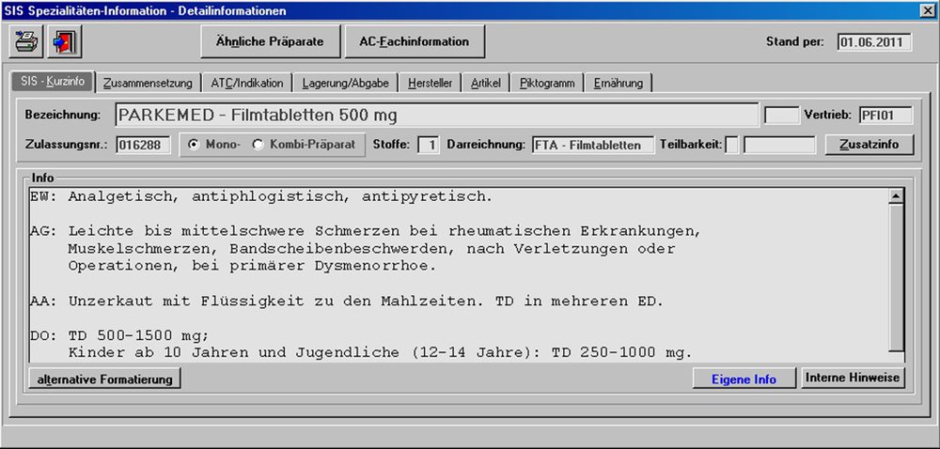This screenshot has height=449, width=940.
Task: Switch to the Piktogramm tab
Action: click(547, 84)
